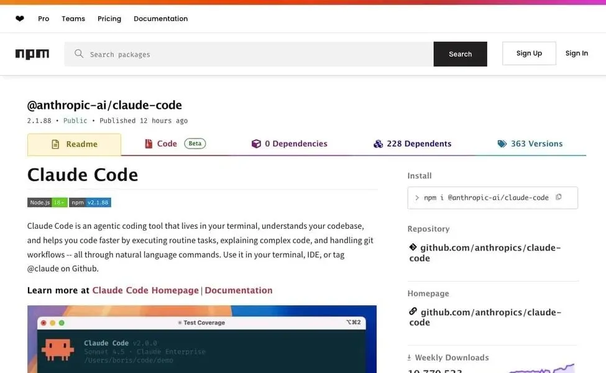606x373 pixels.
Task: Click the @anthropic-ai/claude-code package title
Action: click(104, 105)
